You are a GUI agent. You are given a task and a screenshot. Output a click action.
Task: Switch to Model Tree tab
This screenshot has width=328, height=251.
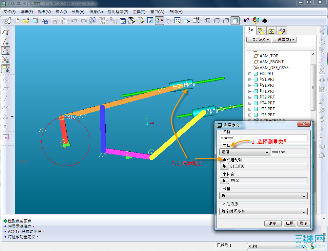(x=251, y=31)
